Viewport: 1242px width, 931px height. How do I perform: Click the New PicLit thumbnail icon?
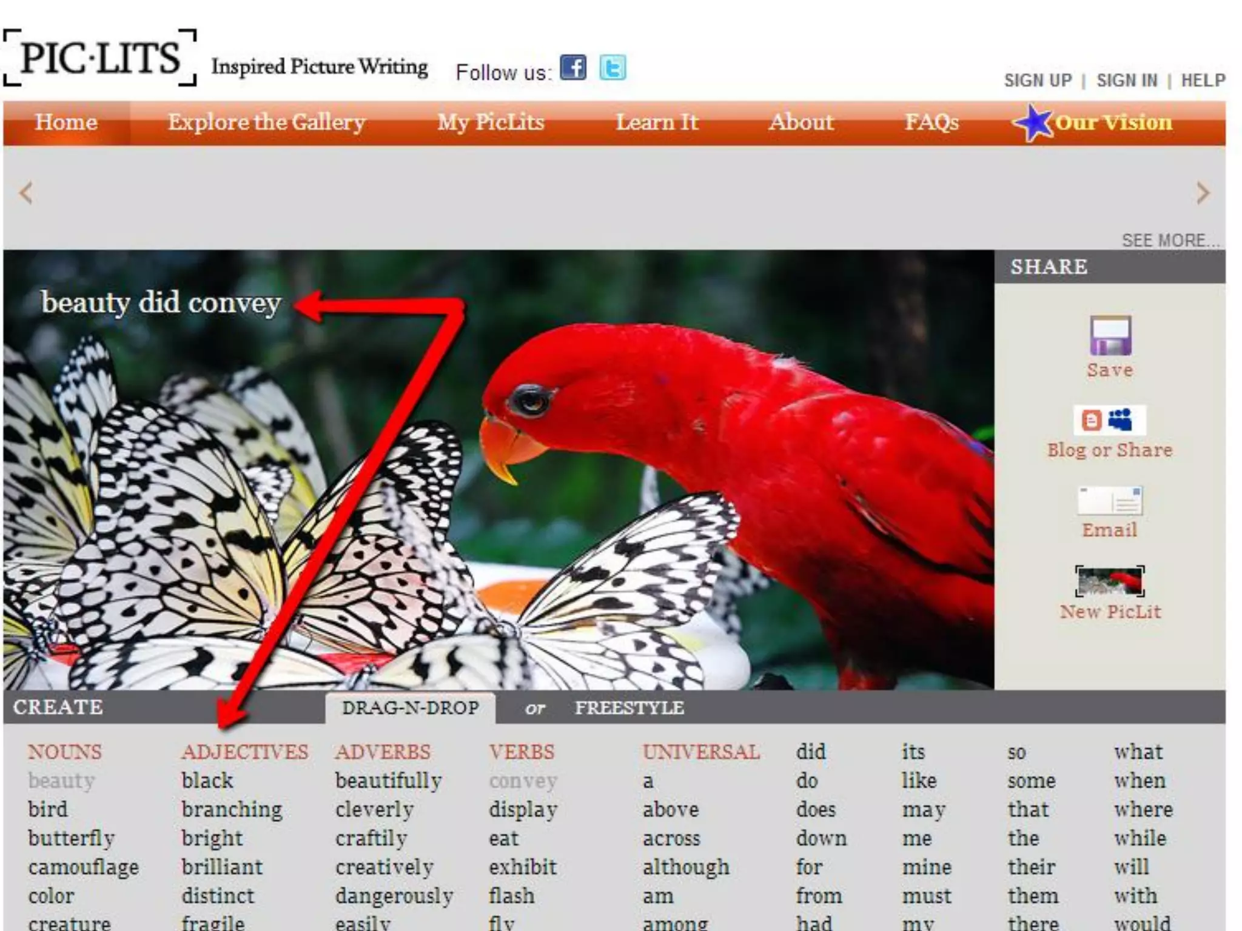(x=1109, y=581)
